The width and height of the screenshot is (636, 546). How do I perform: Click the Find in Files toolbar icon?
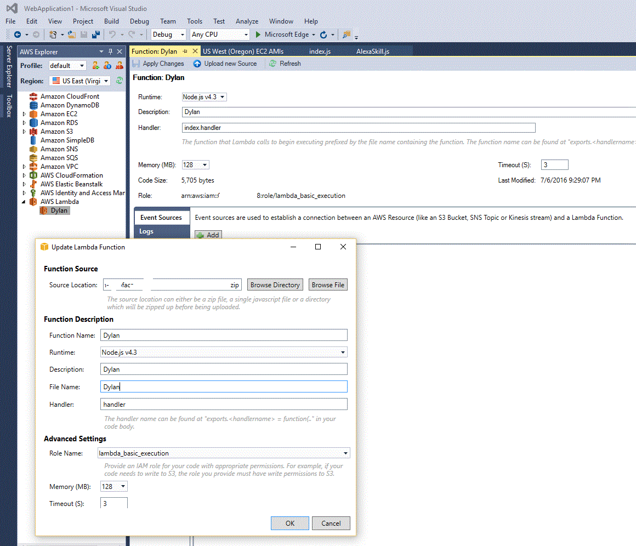[x=347, y=35]
